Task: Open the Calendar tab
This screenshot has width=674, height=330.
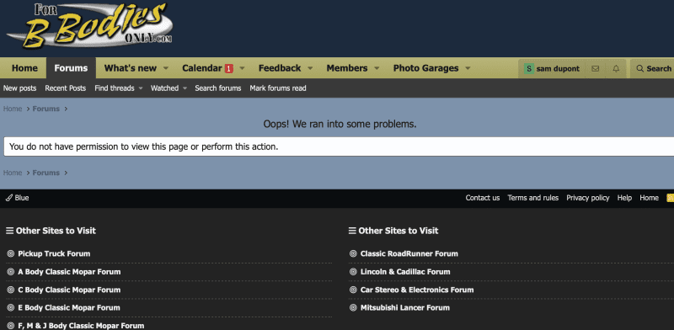Action: (202, 68)
